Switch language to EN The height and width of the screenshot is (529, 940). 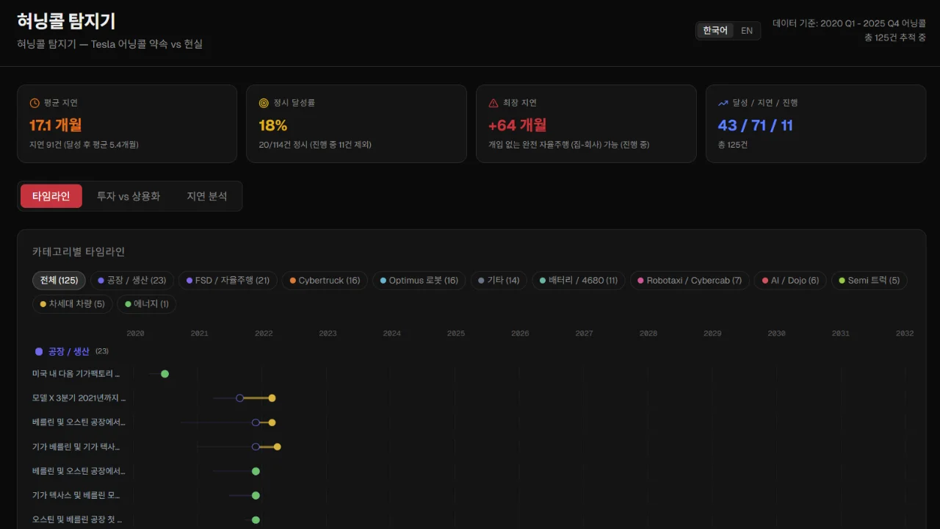coord(747,31)
